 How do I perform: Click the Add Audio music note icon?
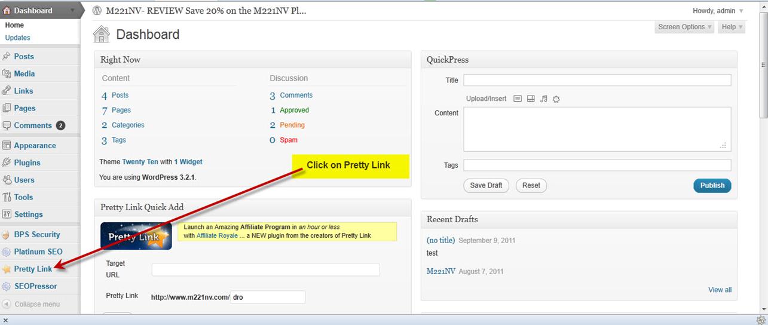pos(543,99)
